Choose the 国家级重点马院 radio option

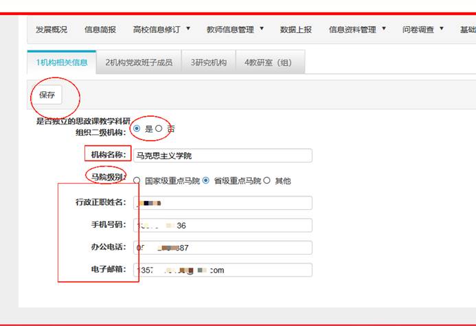pos(137,181)
